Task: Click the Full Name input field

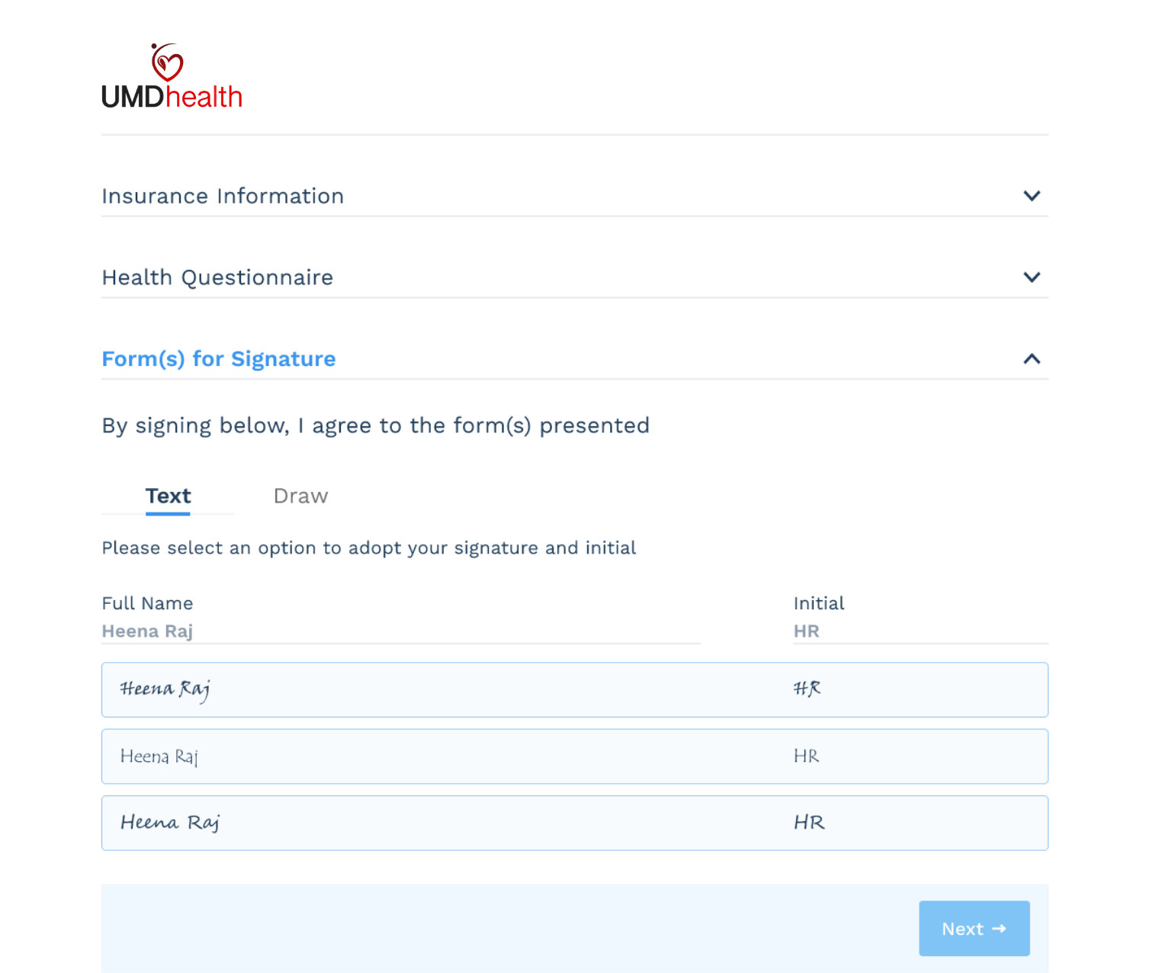Action: coord(401,631)
